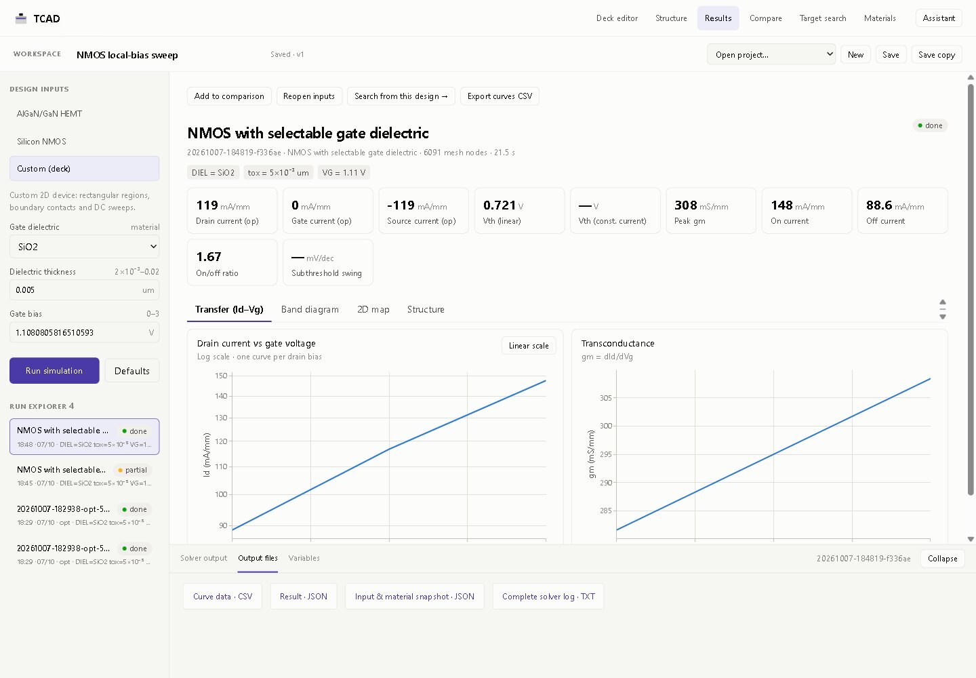Open the Band diagram tab
The width and height of the screenshot is (976, 678).
point(310,309)
